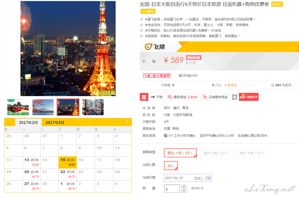The width and height of the screenshot is (299, 198).
Task: Select the Mount Fuji thumbnail
Action: [43, 107]
